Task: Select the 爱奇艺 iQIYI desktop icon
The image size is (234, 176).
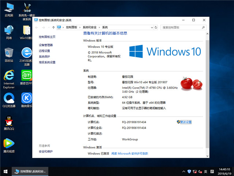Action: click(x=26, y=77)
